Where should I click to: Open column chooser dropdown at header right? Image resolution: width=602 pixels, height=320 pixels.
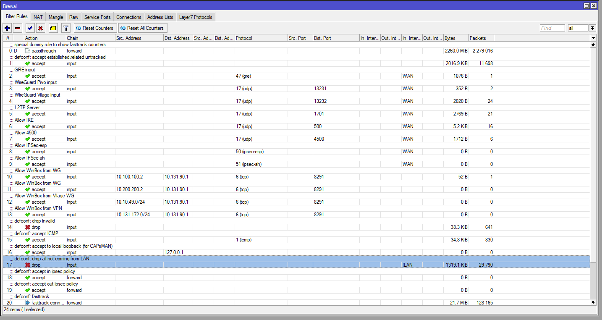tap(593, 38)
